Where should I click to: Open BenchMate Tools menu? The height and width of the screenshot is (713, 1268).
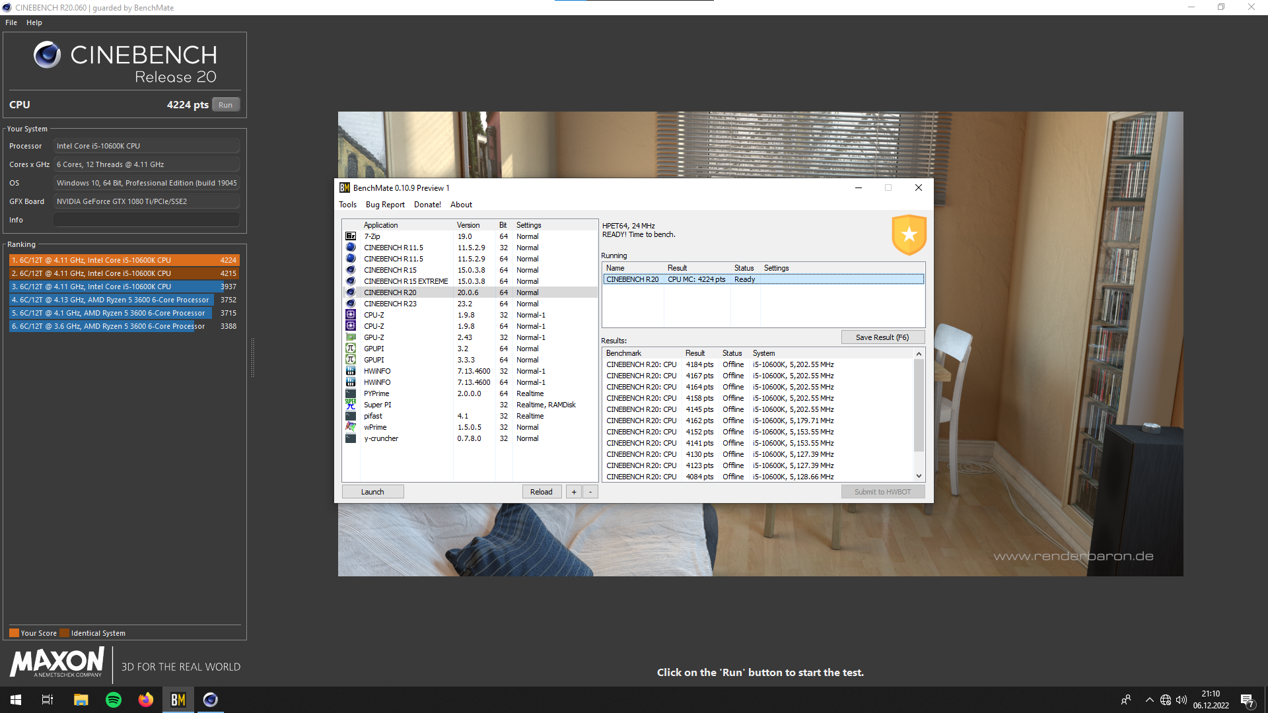(x=348, y=205)
